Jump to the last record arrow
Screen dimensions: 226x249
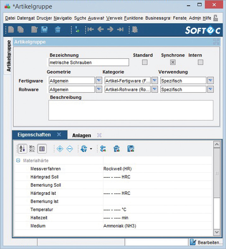point(120,29)
